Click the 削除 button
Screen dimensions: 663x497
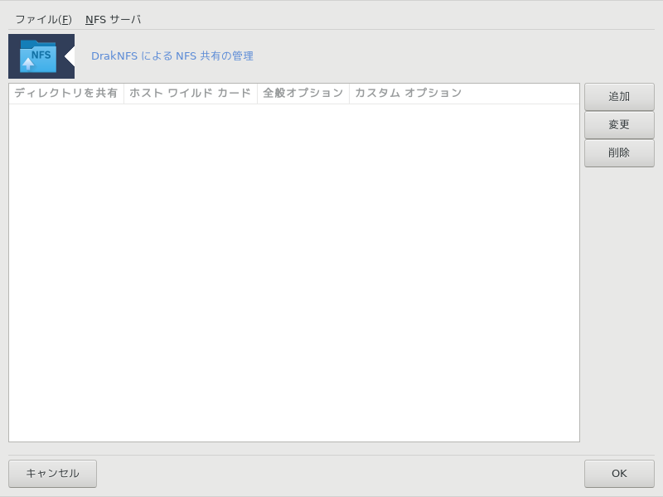pyautogui.click(x=619, y=152)
